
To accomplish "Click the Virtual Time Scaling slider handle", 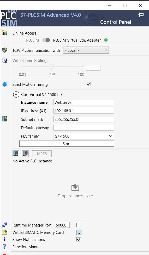I will coord(52,66).
